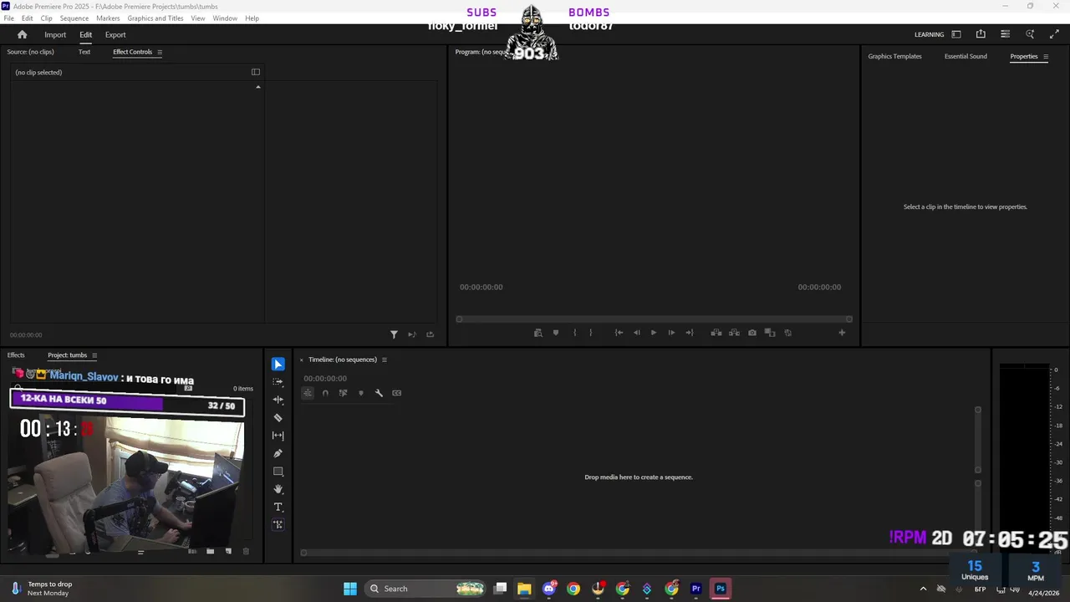Open Windows Start menu

(x=350, y=589)
